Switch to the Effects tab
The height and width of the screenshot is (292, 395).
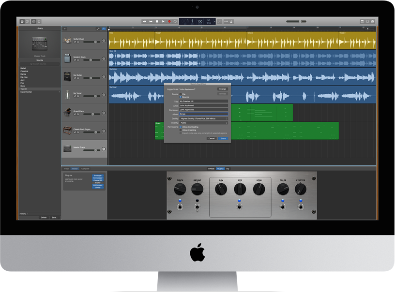(x=211, y=169)
